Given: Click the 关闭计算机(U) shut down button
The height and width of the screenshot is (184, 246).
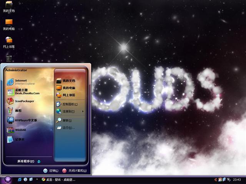Looking at the screenshot, I should click(74, 171).
